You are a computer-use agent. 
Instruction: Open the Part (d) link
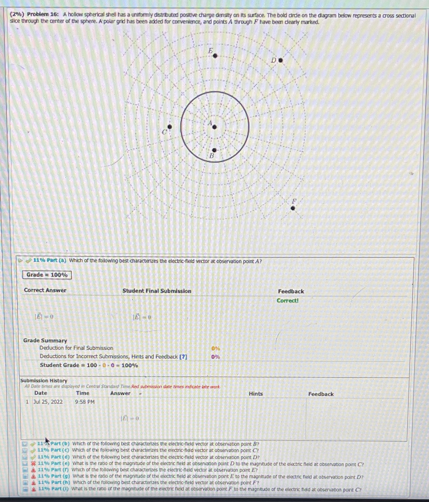click(x=54, y=457)
